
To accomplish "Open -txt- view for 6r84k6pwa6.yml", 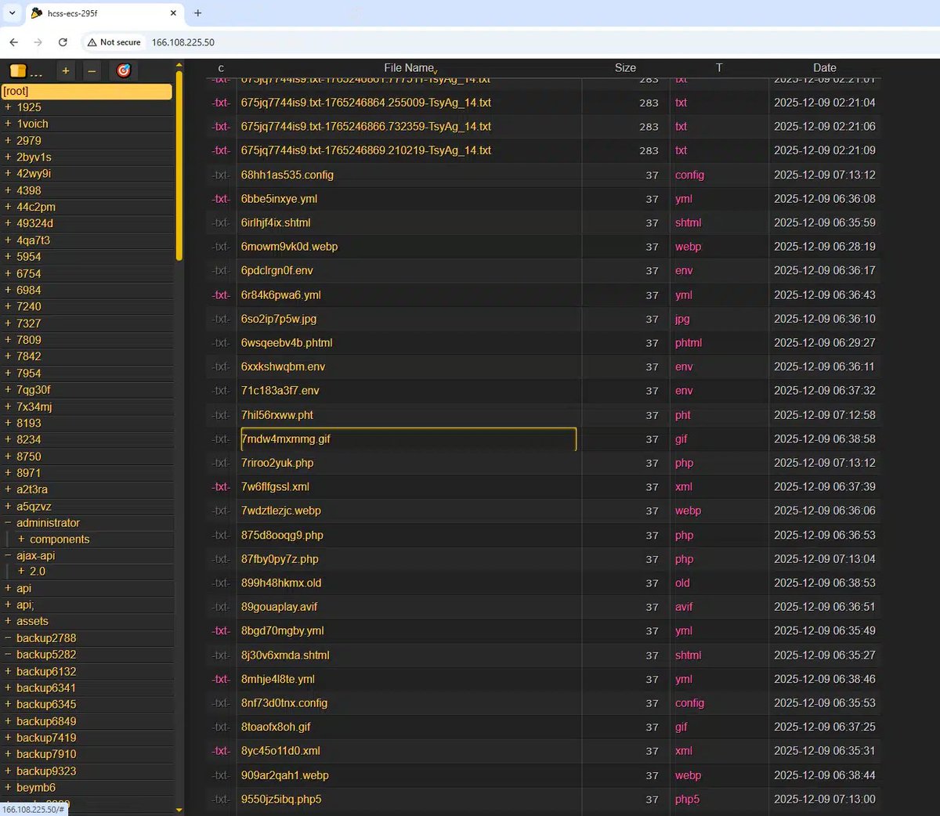I will click(221, 295).
